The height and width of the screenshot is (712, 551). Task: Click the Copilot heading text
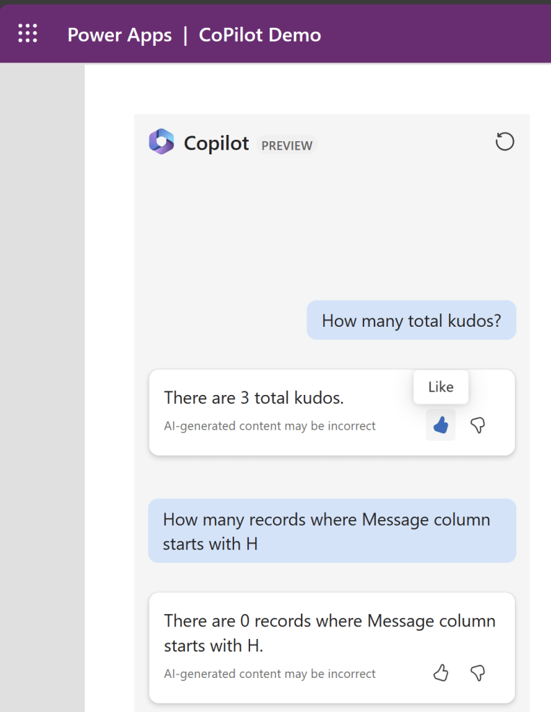click(216, 143)
